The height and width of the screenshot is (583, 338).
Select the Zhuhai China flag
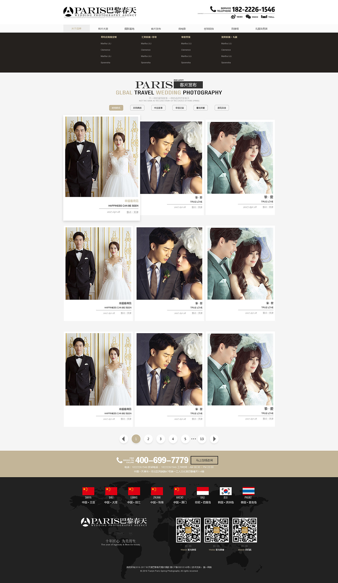point(157,491)
